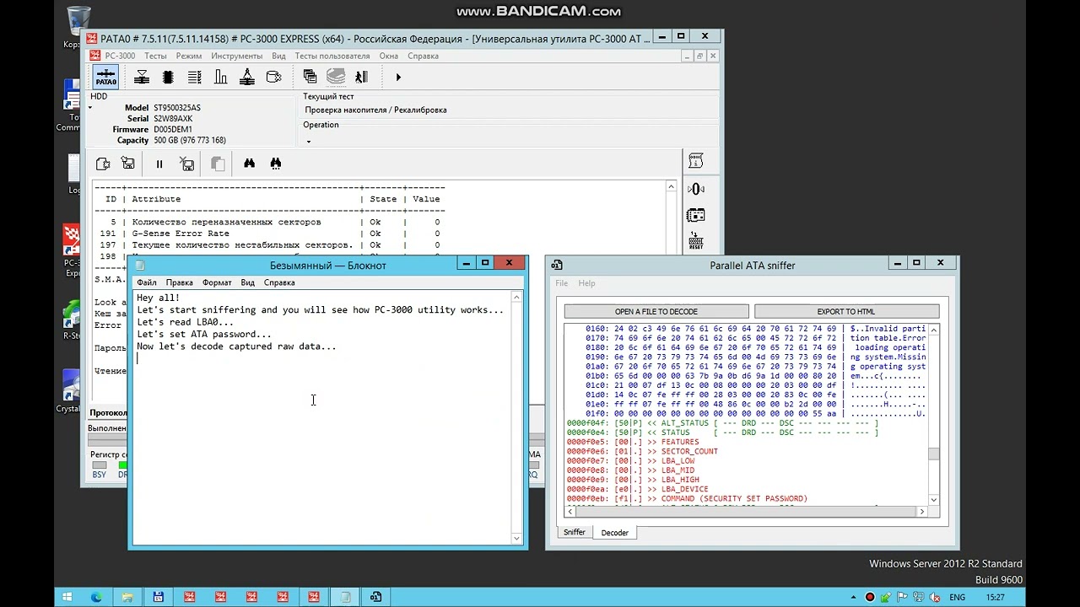This screenshot has width=1080, height=607.
Task: Open the Help menu in ATA sniffer
Action: point(586,283)
